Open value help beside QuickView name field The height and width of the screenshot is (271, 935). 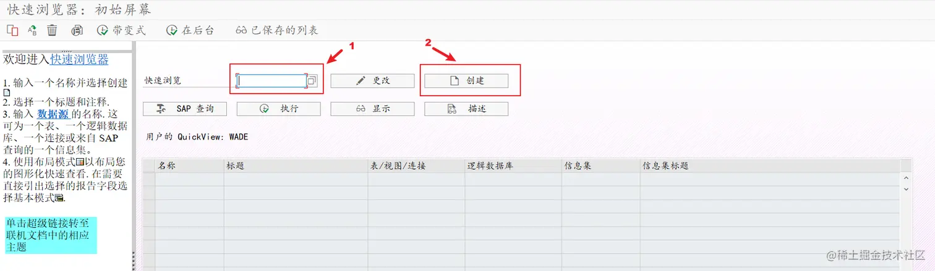[x=312, y=81]
